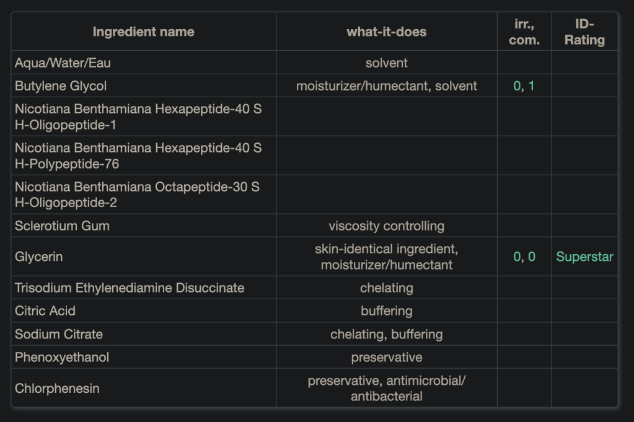Click the skin-identical ingredient function link
Image resolution: width=634 pixels, height=422 pixels.
[x=386, y=249]
